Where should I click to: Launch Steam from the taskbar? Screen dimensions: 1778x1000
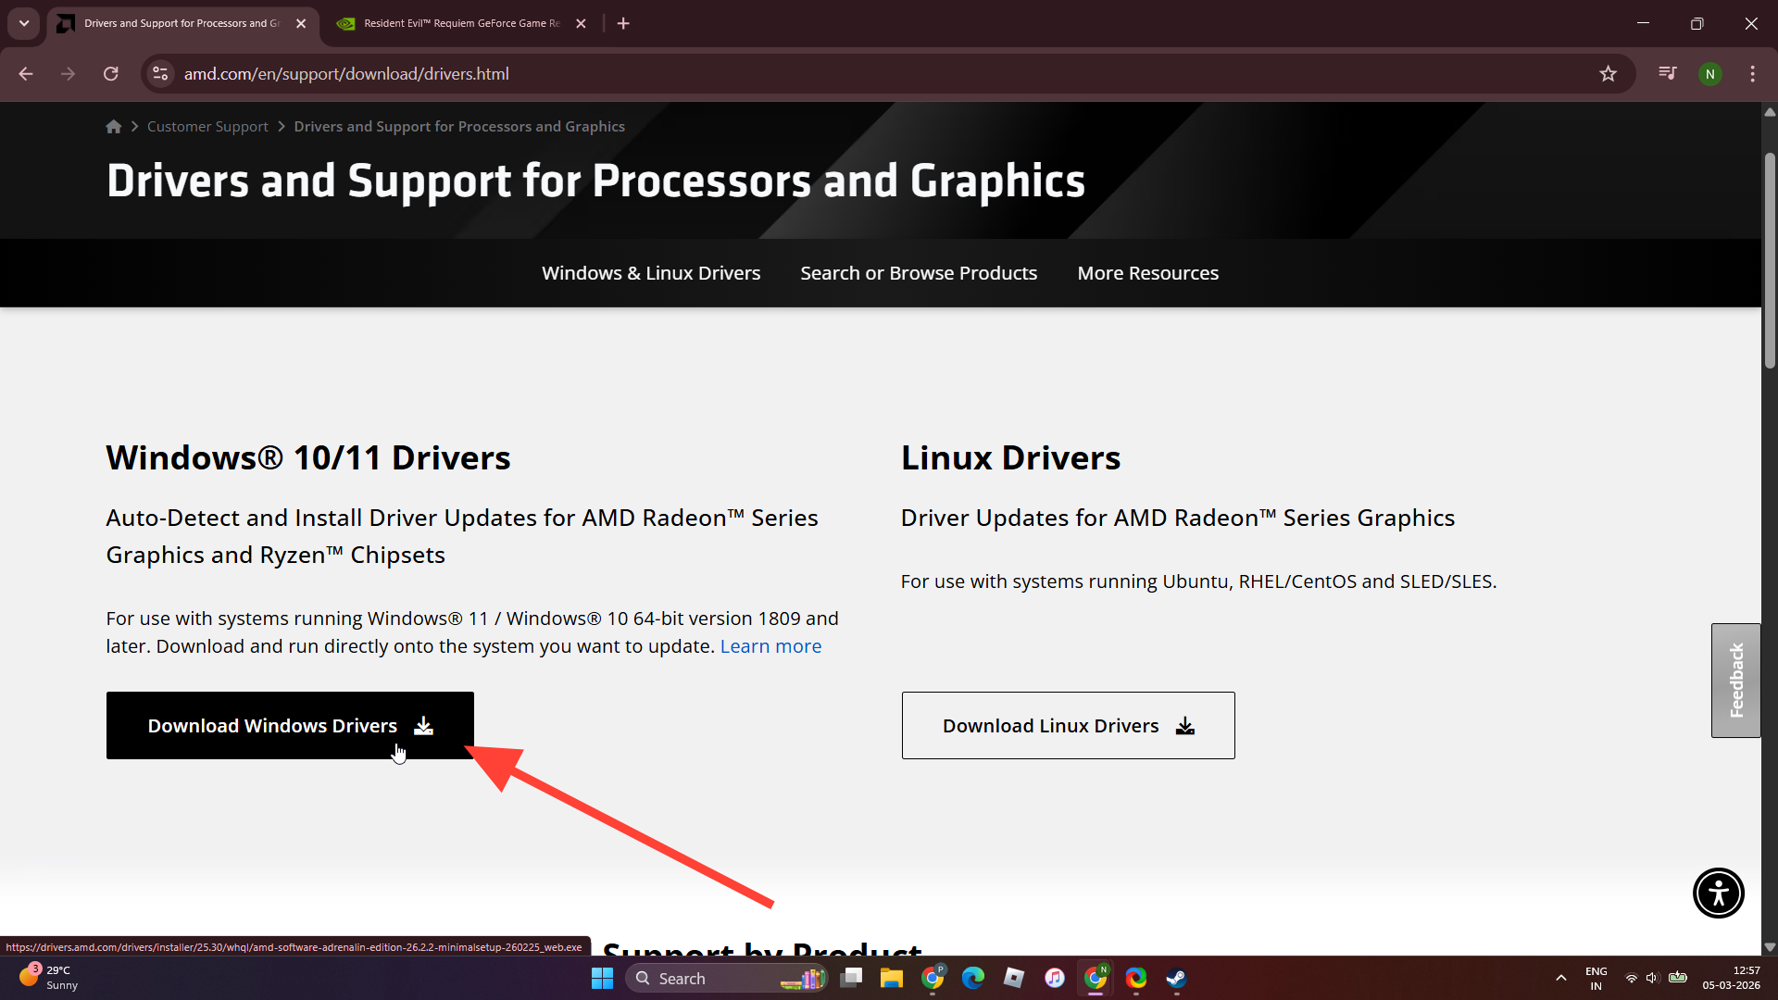click(1176, 979)
